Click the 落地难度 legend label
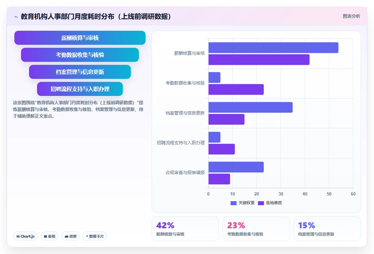The height and width of the screenshot is (254, 374). [x=274, y=203]
